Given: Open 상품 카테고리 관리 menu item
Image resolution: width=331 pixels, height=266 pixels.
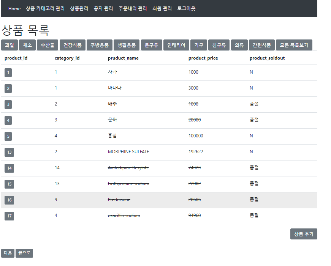Looking at the screenshot, I should point(45,8).
